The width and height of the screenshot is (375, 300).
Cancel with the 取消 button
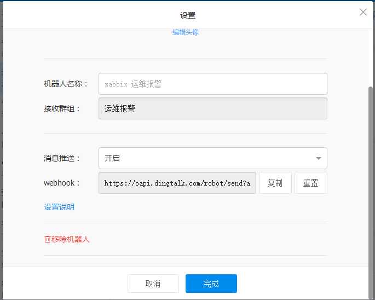coord(153,284)
